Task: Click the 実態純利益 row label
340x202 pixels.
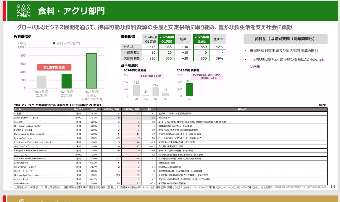Action: point(132,58)
